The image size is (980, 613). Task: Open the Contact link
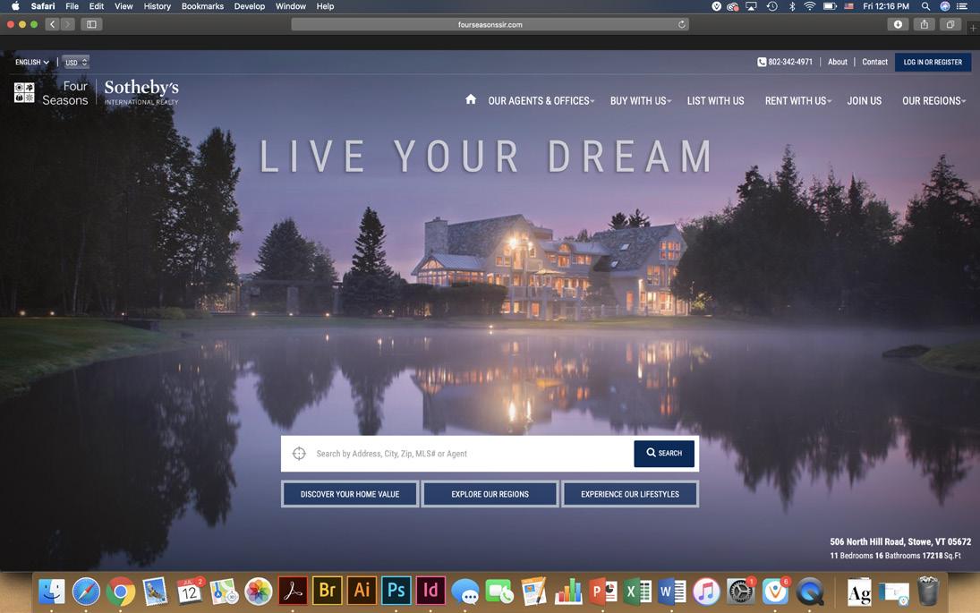coord(874,62)
